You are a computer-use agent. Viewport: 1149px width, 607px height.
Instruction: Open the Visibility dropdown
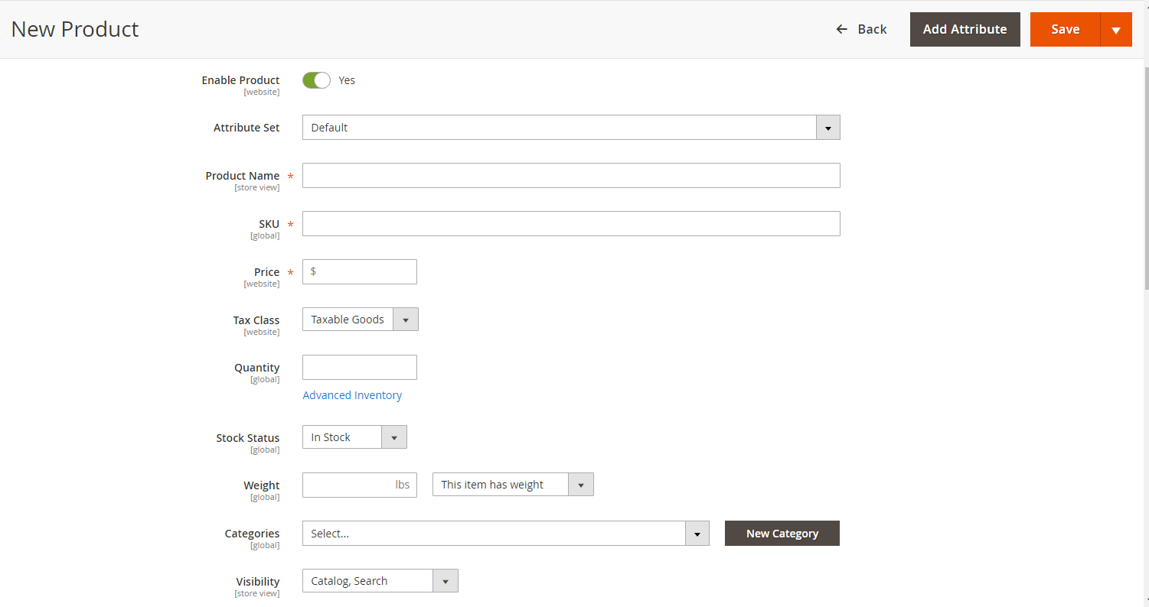click(x=380, y=581)
